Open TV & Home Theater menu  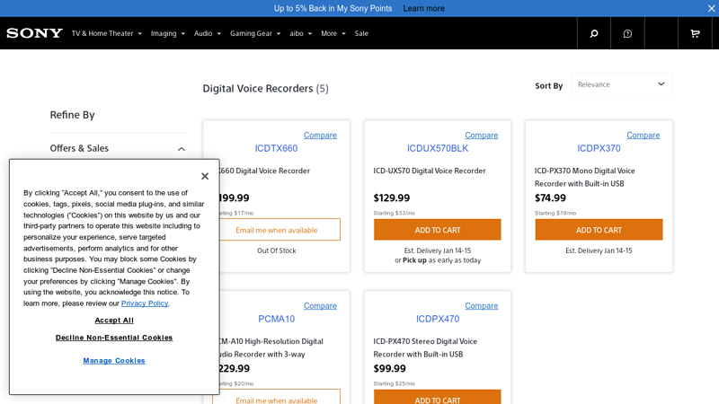pyautogui.click(x=106, y=33)
